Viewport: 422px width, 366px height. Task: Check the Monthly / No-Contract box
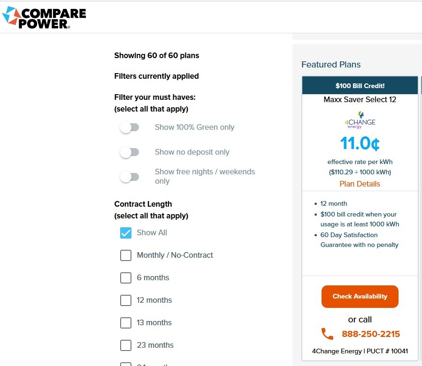(x=126, y=255)
